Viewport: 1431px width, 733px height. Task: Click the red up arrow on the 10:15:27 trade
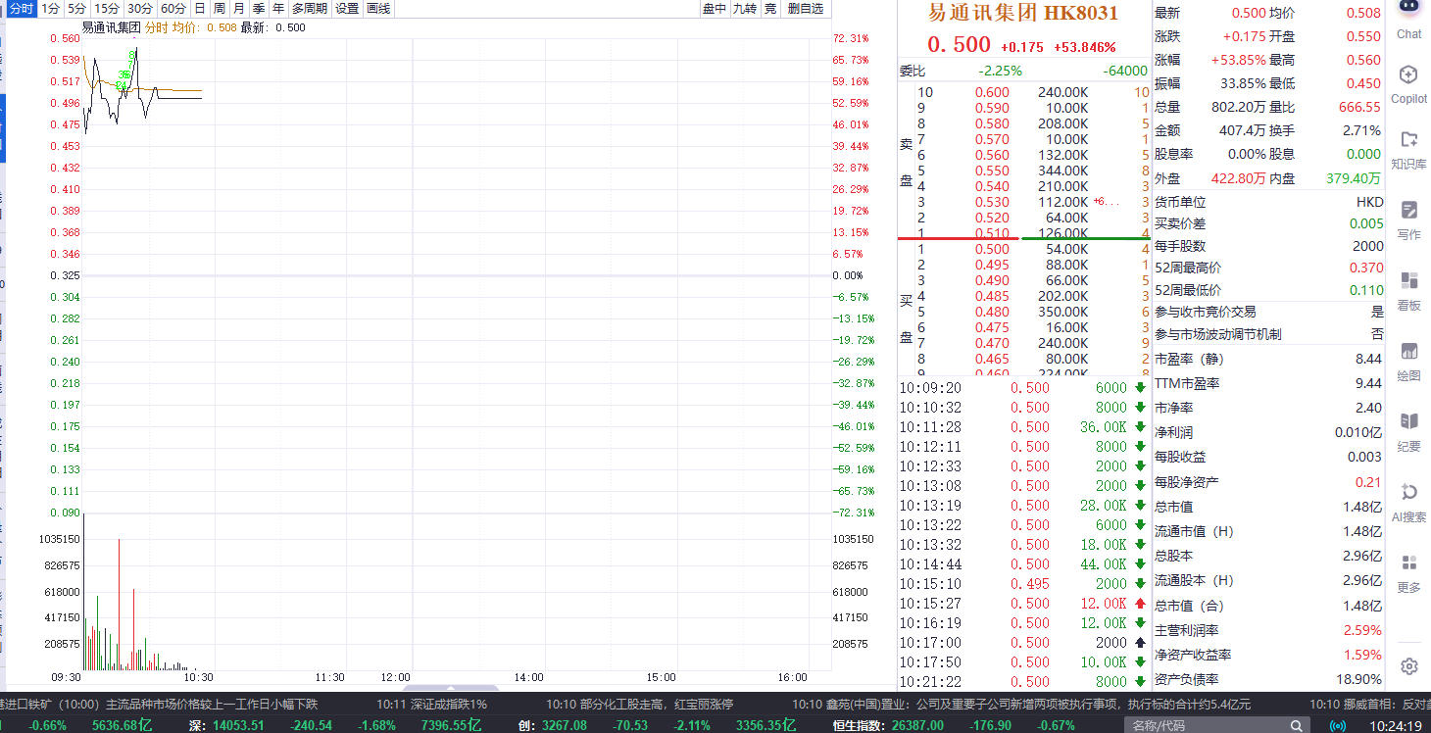coord(1140,604)
